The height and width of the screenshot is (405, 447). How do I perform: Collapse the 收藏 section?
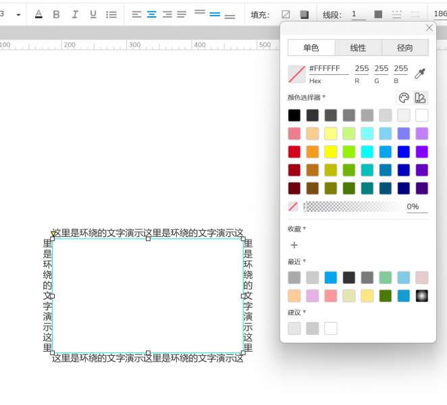coord(297,229)
